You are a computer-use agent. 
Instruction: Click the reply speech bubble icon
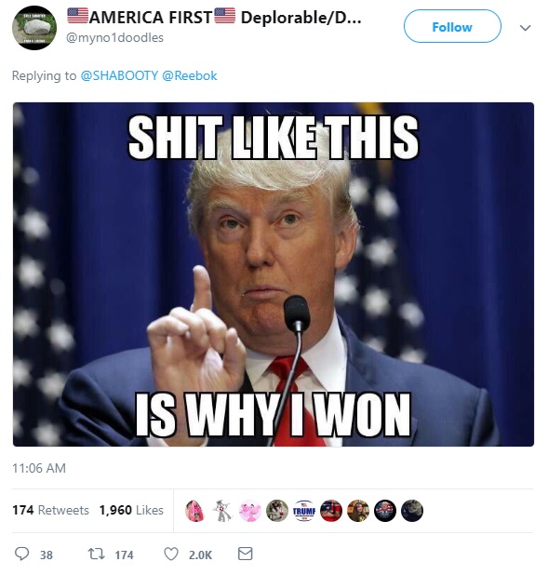(21, 554)
